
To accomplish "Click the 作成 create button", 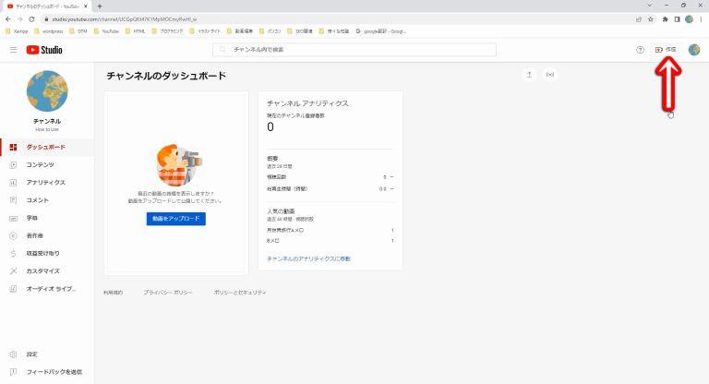I will point(665,49).
